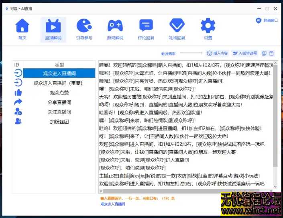
Task: Select the 加粉丝团 list item
Action: pyautogui.click(x=59, y=122)
